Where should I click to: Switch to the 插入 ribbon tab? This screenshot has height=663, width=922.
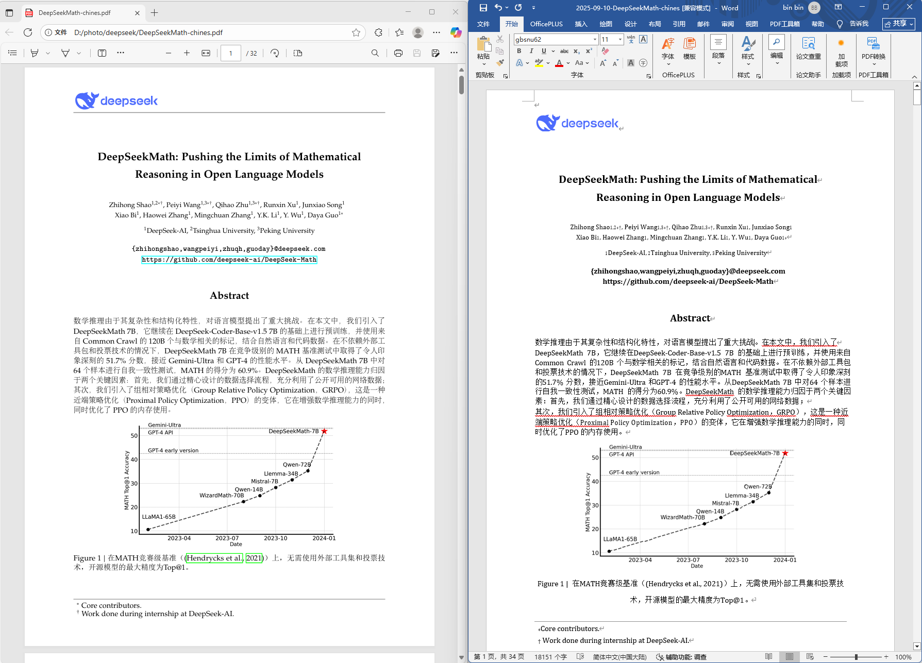[x=581, y=24]
